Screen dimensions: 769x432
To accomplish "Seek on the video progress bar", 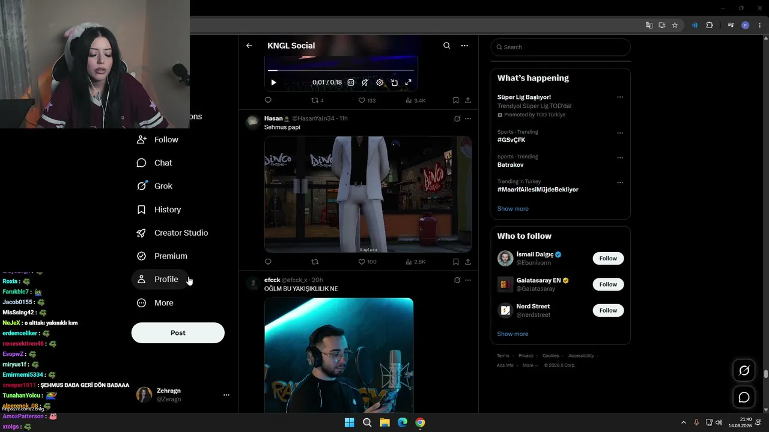I will [x=341, y=71].
